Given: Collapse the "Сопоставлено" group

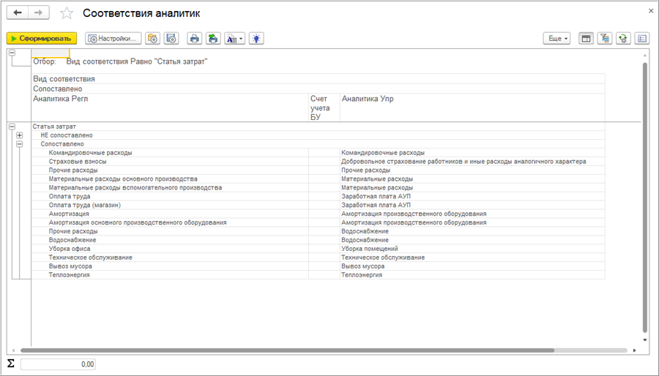Looking at the screenshot, I should coord(20,144).
